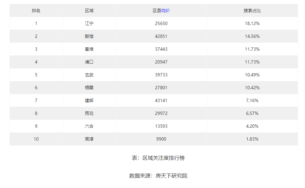The image size is (305, 188).
Task: Select the 雨花 district cell
Action: click(89, 113)
